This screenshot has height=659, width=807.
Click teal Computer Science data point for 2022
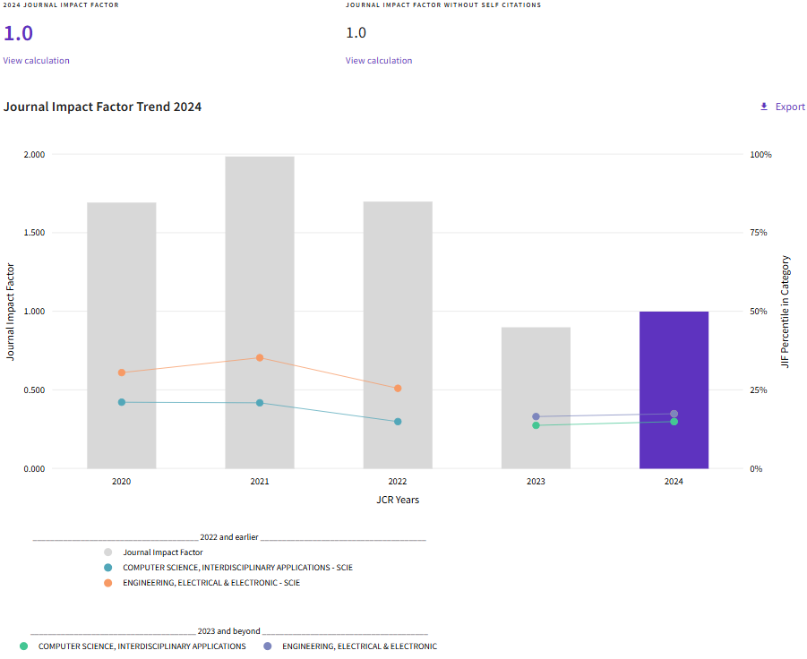(x=398, y=422)
